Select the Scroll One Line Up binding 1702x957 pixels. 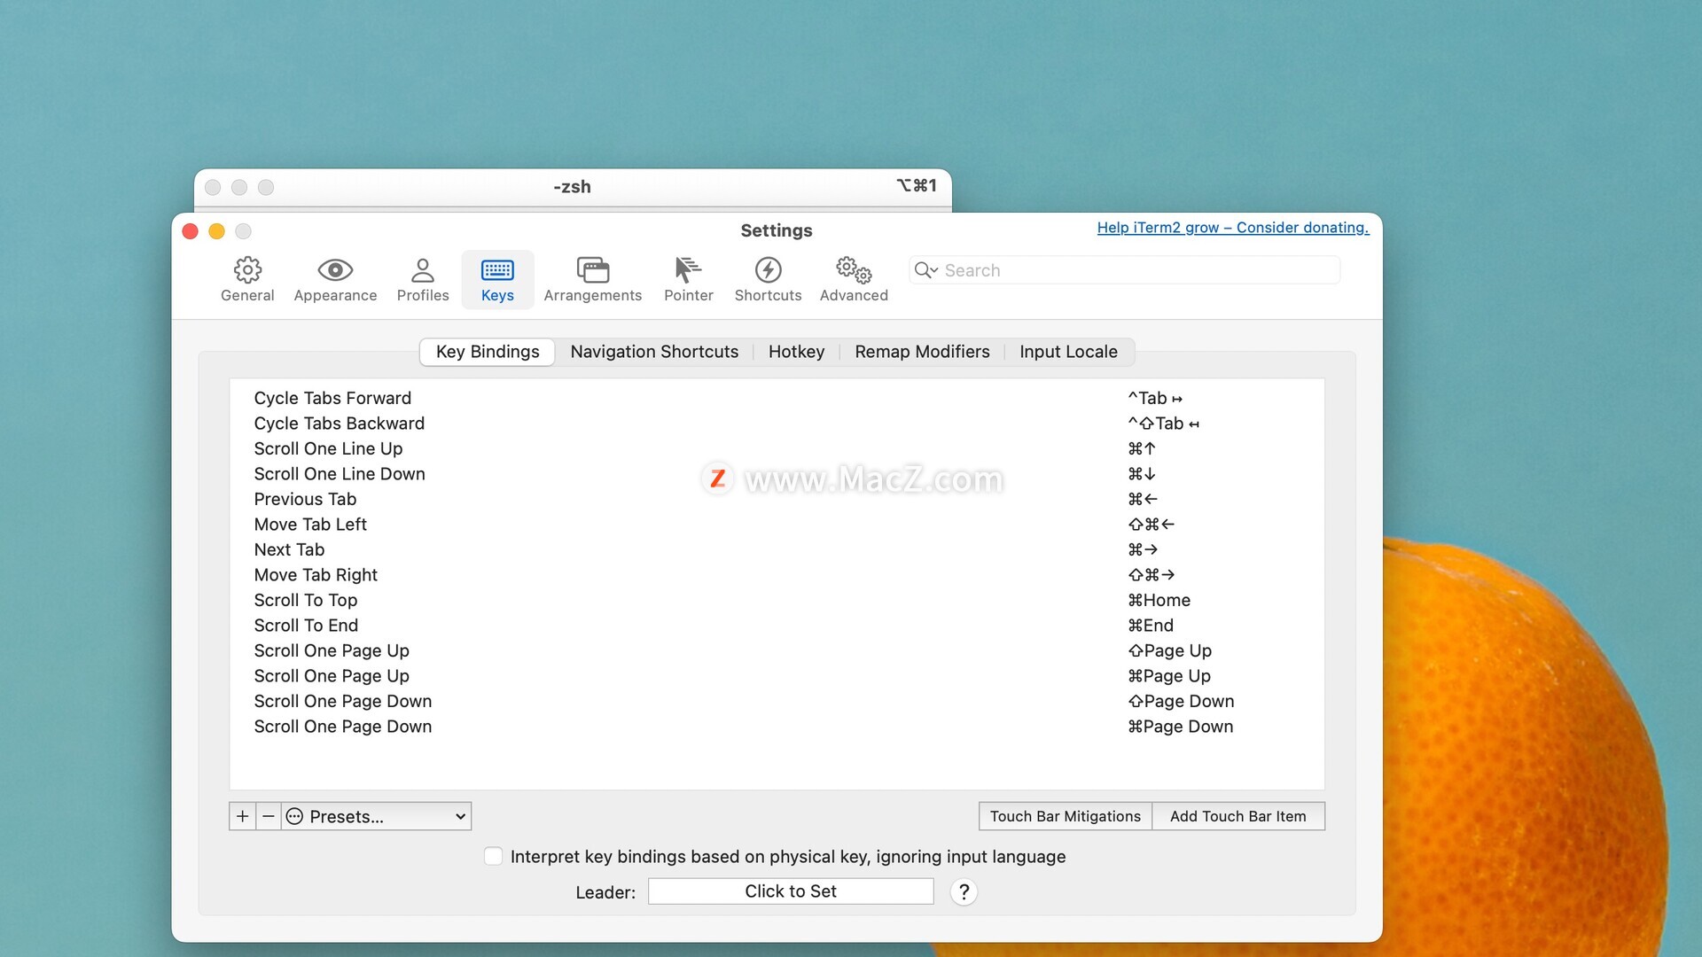coord(777,448)
